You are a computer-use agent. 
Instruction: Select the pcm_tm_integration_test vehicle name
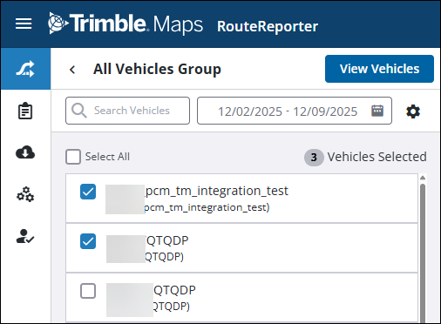point(216,191)
